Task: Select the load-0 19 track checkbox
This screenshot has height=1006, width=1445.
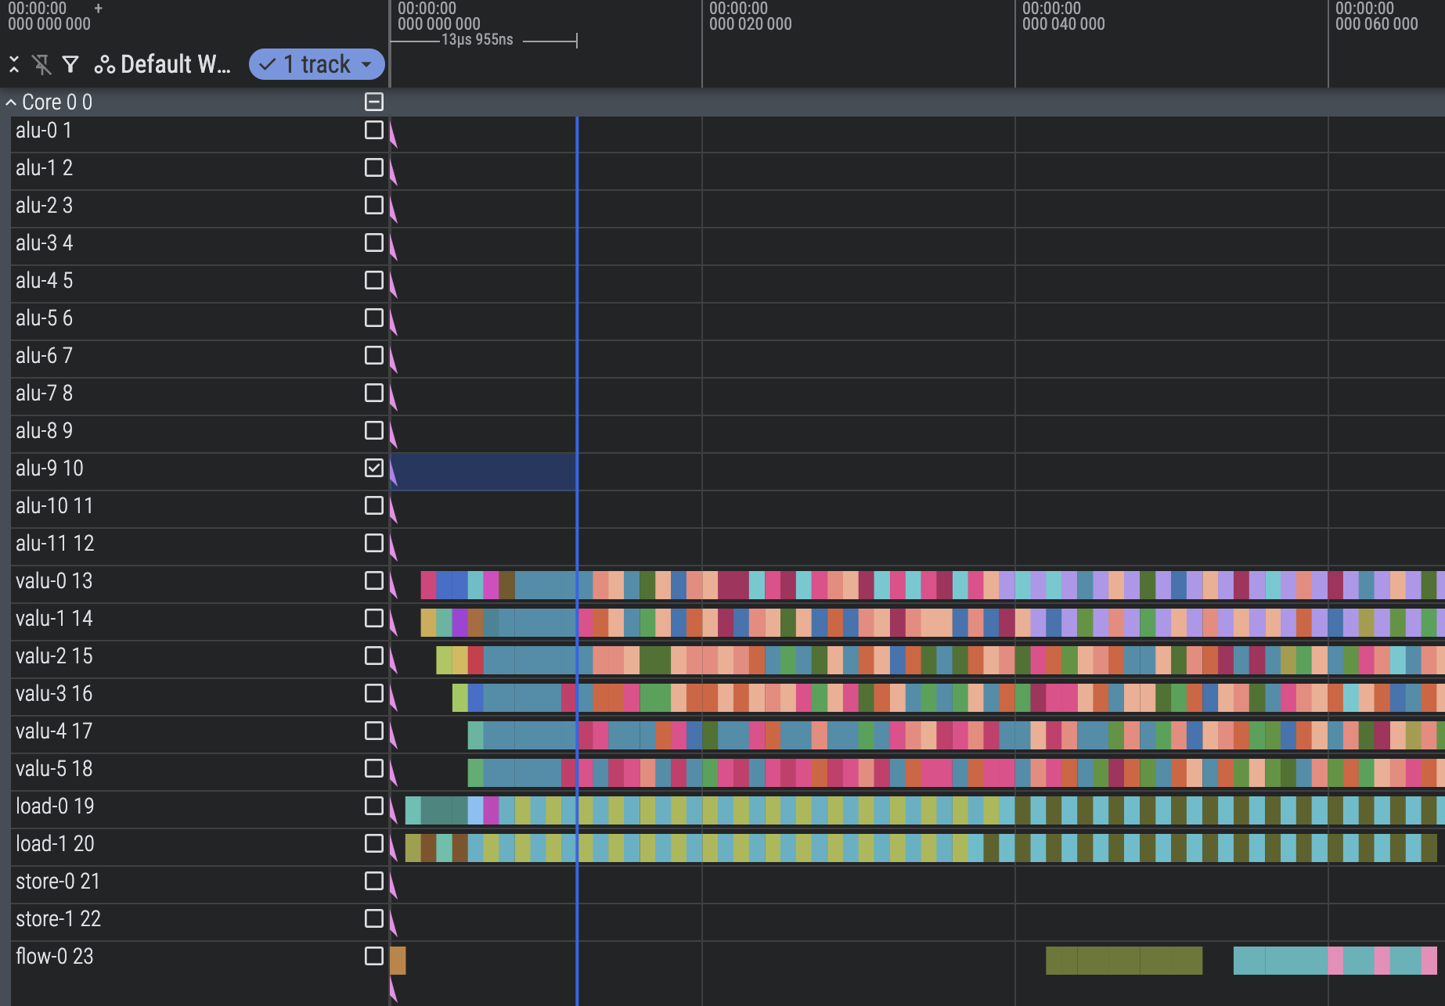Action: pyautogui.click(x=374, y=806)
